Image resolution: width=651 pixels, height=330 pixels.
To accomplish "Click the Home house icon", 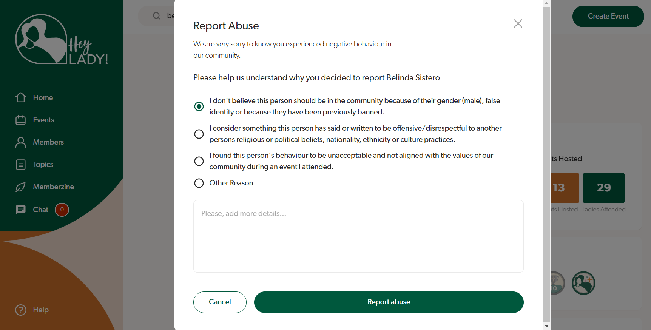I will (x=21, y=97).
